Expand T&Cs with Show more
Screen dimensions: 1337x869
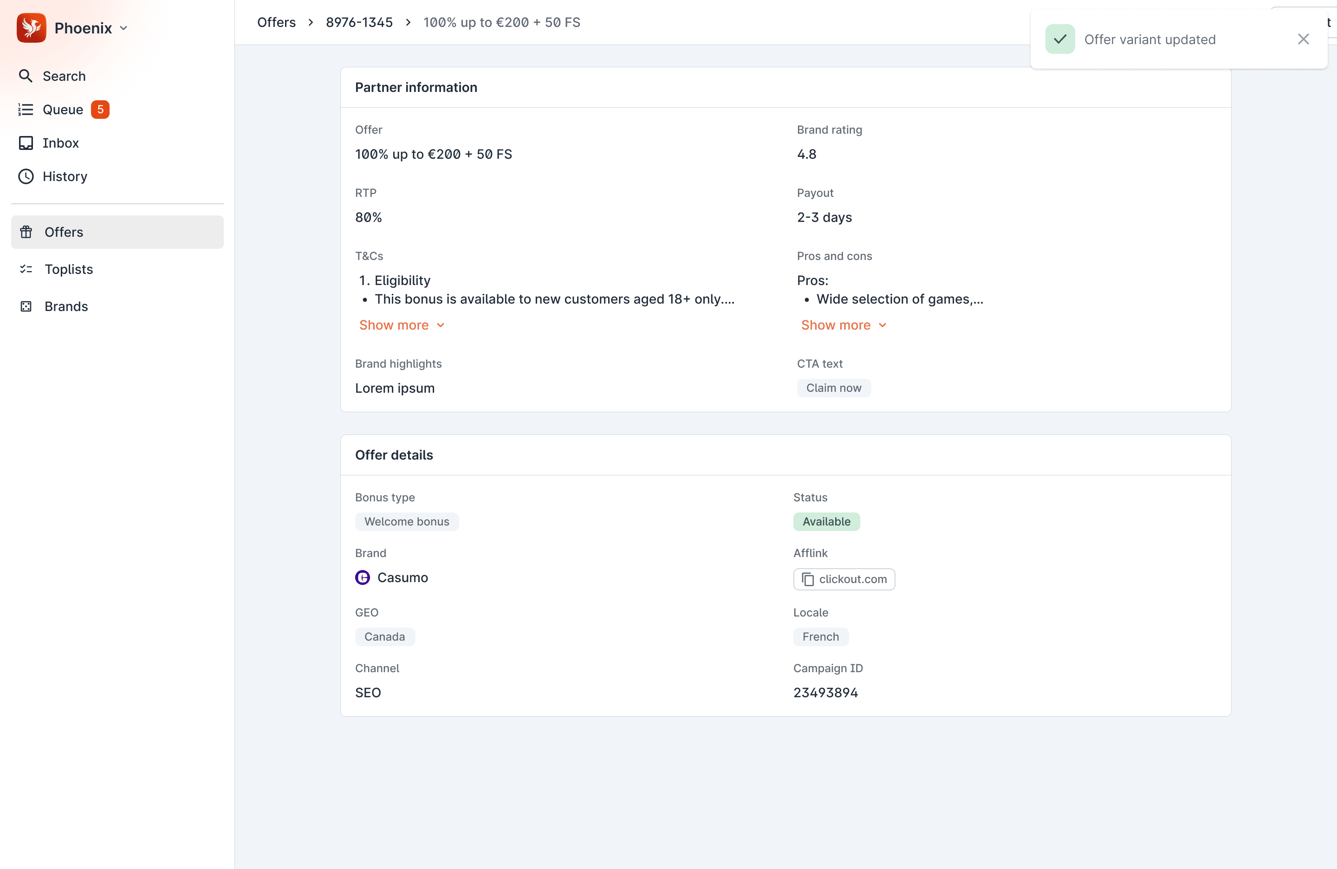(x=401, y=325)
